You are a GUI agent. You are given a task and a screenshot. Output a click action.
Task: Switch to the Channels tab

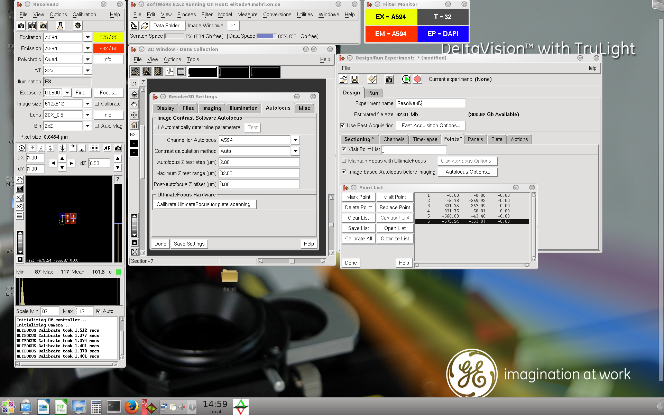point(394,139)
